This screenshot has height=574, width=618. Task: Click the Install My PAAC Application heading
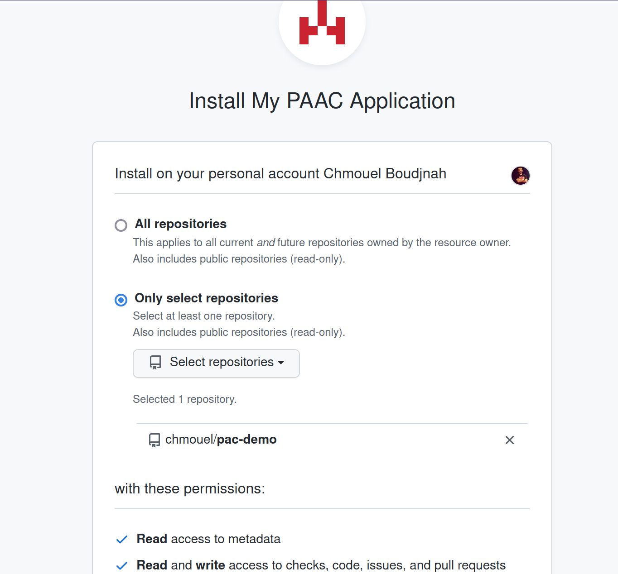click(322, 100)
